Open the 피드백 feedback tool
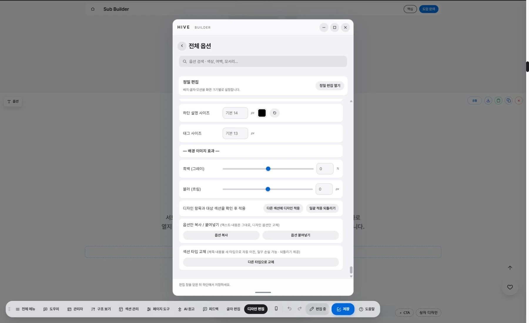This screenshot has width=529, height=323. tap(211, 309)
